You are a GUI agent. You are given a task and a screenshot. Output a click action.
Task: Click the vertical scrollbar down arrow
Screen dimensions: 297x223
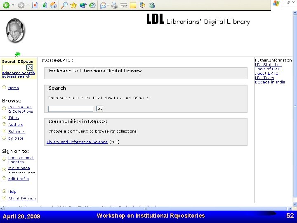[295, 204]
